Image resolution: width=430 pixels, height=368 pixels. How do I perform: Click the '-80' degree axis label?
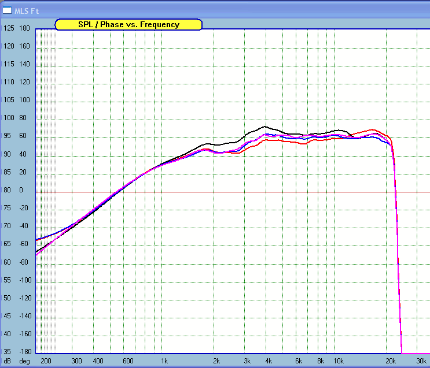pyautogui.click(x=24, y=262)
